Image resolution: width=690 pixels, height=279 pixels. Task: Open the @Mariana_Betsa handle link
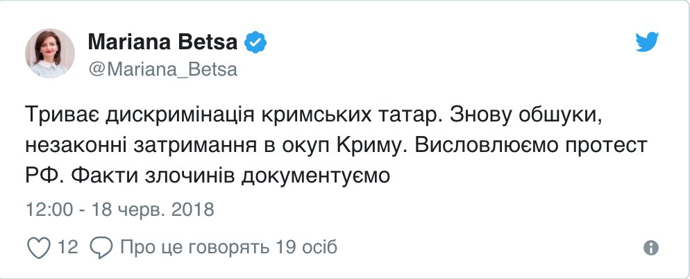(x=162, y=69)
